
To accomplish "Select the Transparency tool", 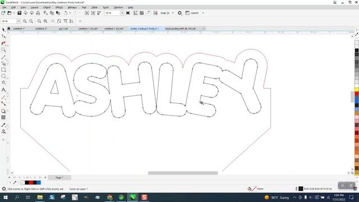I will point(3,117).
